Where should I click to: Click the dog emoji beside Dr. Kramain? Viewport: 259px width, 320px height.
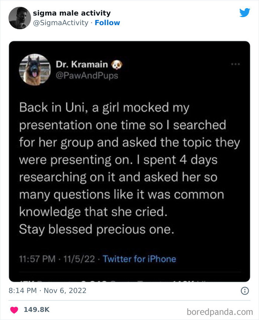[117, 64]
